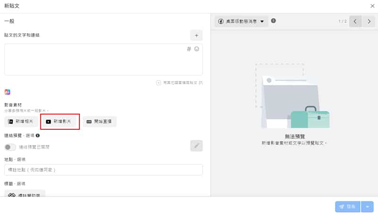The height and width of the screenshot is (215, 378).
Task: Click the blue publish button
Action: pyautogui.click(x=348, y=206)
